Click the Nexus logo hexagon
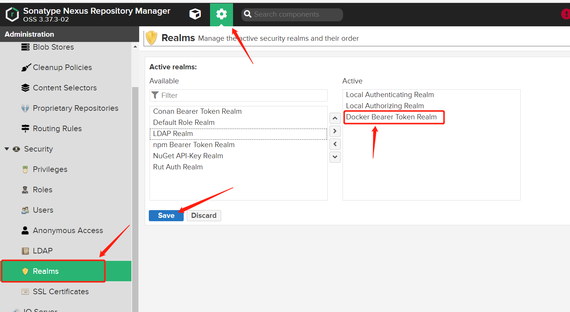This screenshot has height=312, width=570. click(x=12, y=14)
